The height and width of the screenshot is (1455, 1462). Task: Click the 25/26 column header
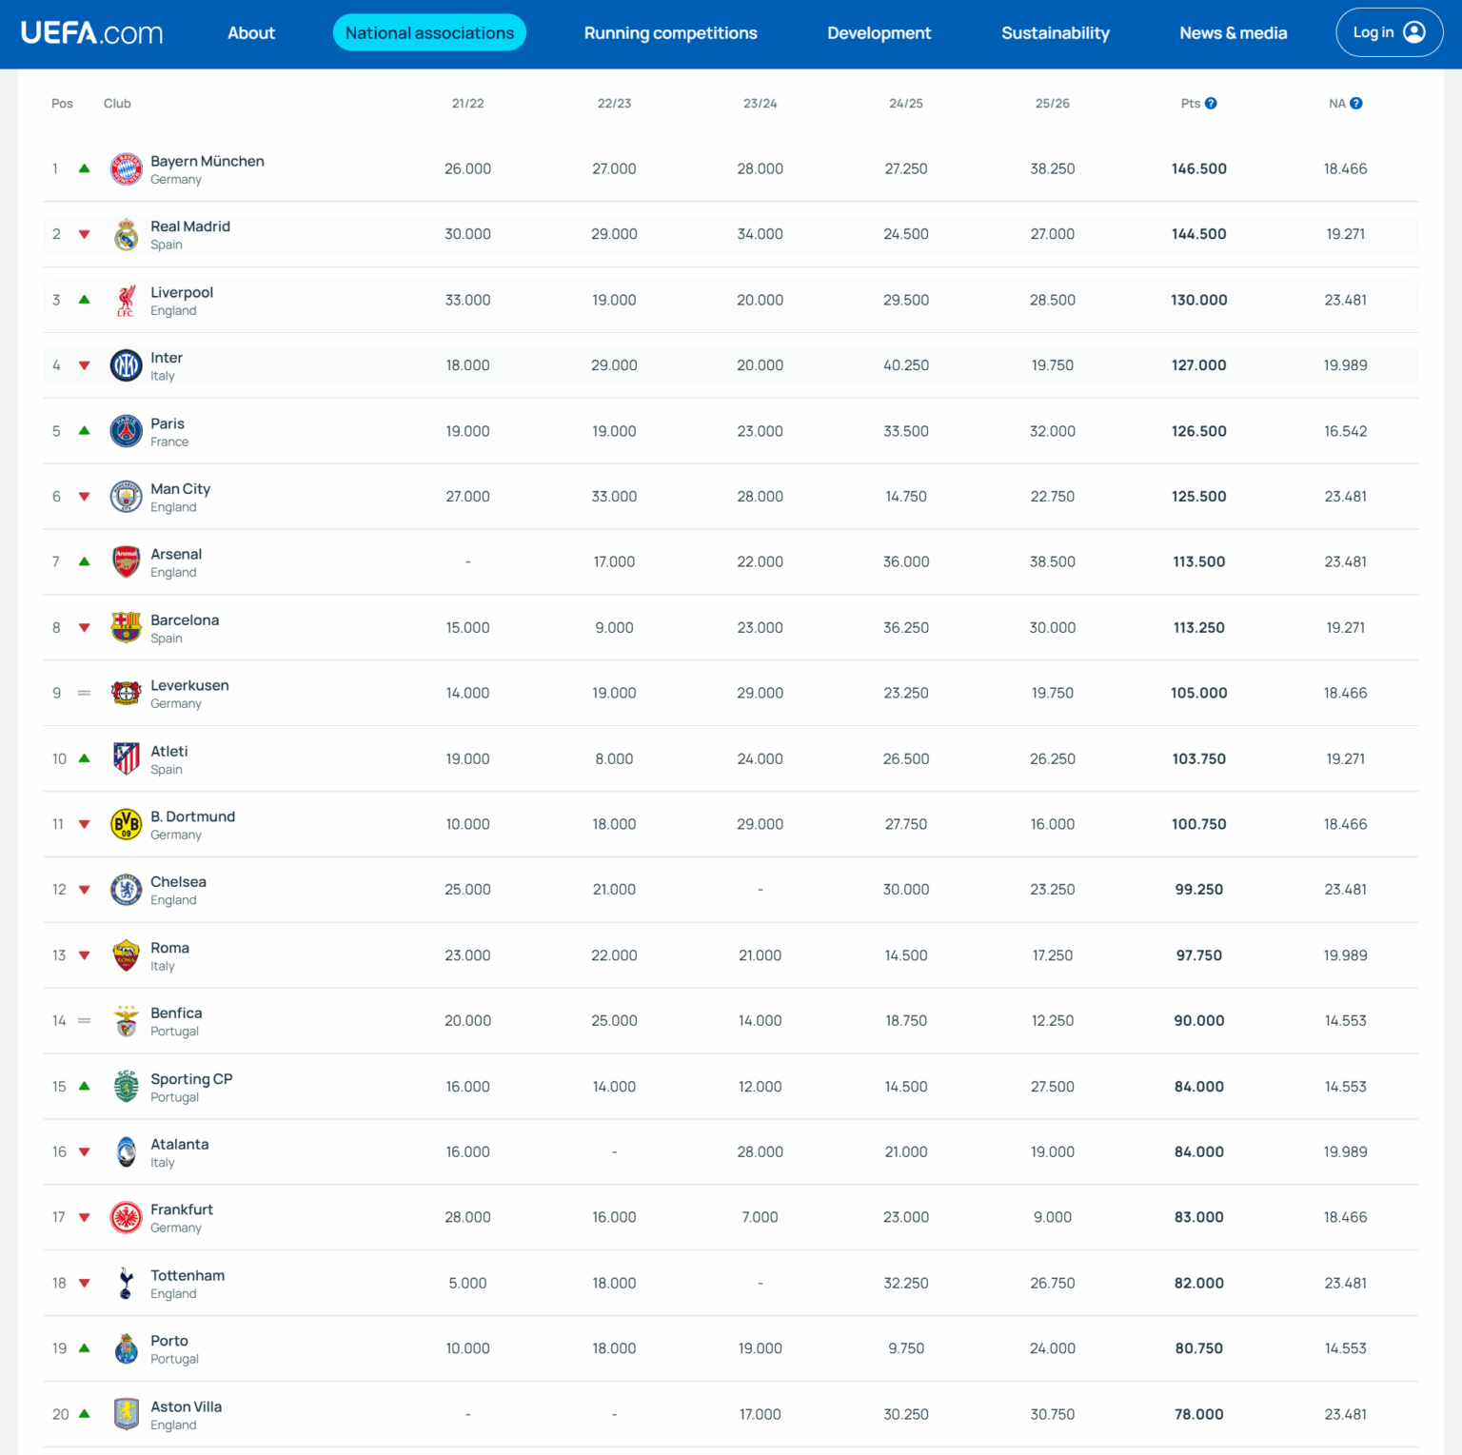(x=1053, y=103)
